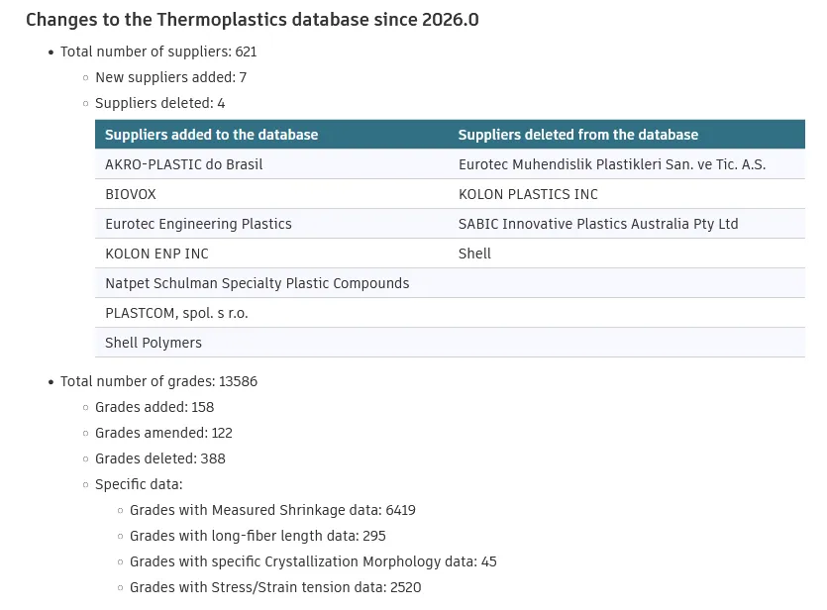Image resolution: width=827 pixels, height=610 pixels.
Task: Select 'Grades with Stress/Strain tension data' line
Action: pyautogui.click(x=275, y=587)
